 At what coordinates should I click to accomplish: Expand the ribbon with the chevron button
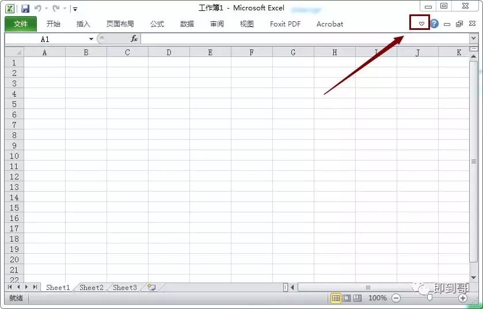(421, 24)
